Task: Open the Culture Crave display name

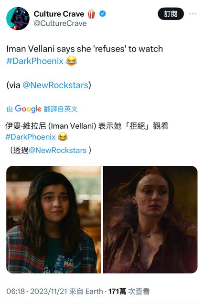Action: click(59, 14)
